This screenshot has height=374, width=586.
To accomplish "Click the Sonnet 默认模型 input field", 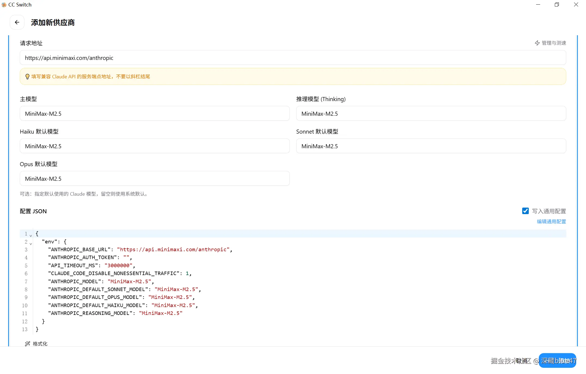I will 431,146.
